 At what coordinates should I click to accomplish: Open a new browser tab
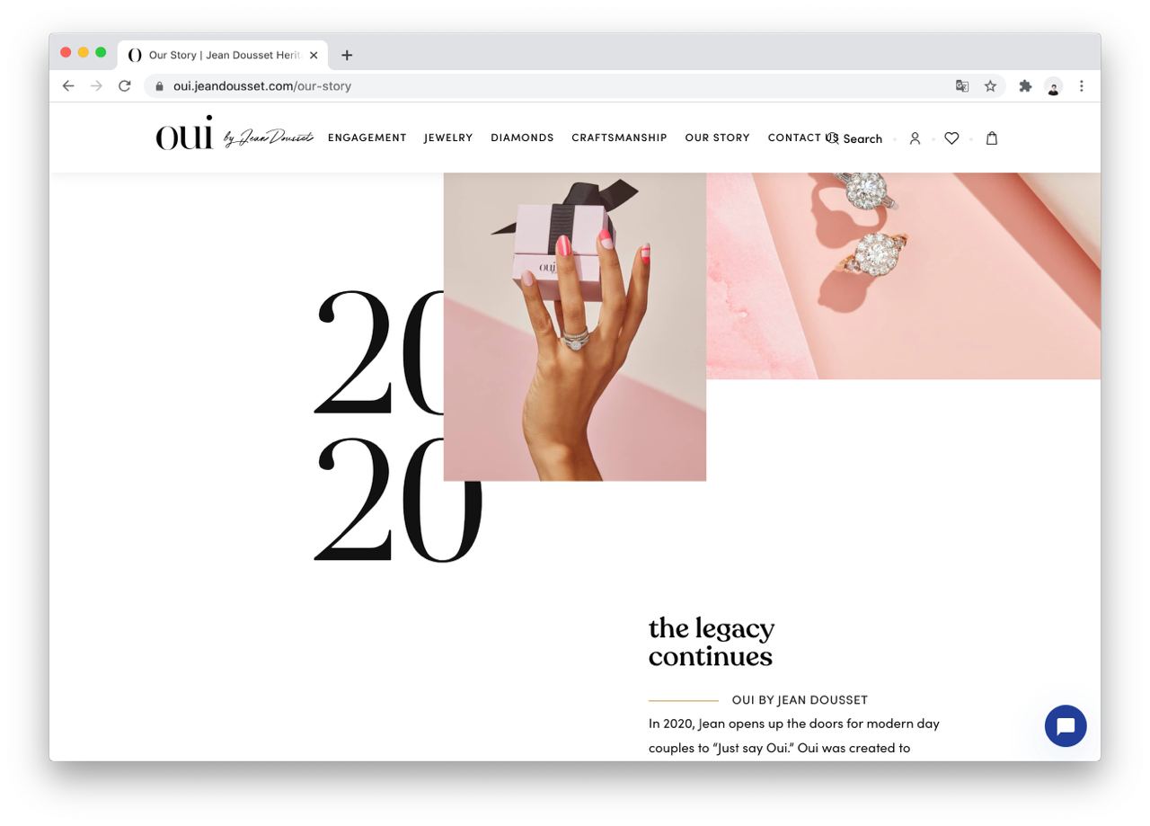click(347, 55)
